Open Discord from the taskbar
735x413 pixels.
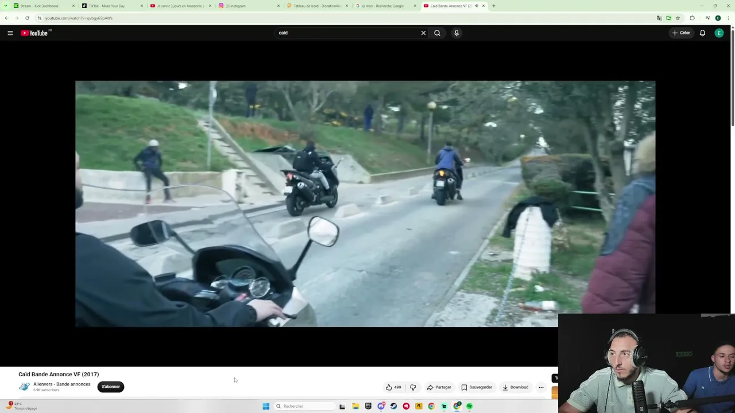tap(381, 406)
